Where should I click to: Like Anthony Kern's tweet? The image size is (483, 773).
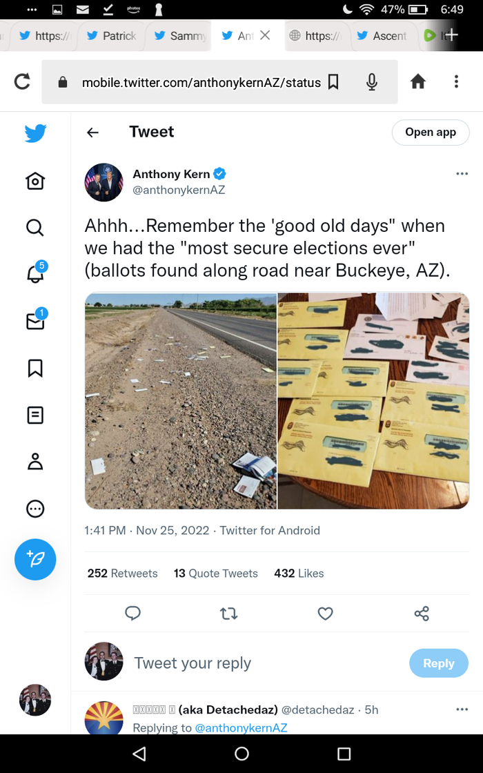point(325,613)
